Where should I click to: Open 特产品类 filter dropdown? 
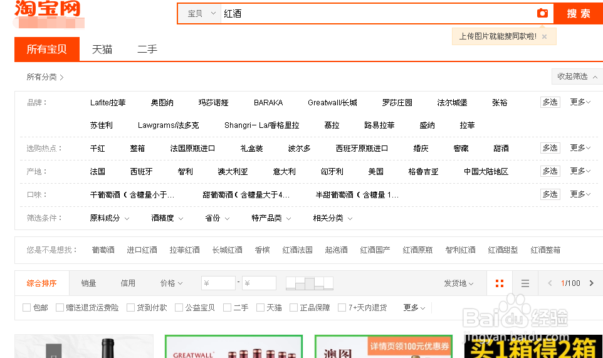pyautogui.click(x=271, y=218)
